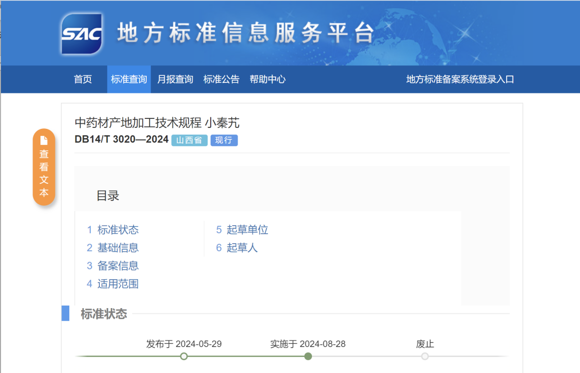580x373 pixels.
Task: Go to 月报查询 in navigation bar
Action: tap(175, 79)
